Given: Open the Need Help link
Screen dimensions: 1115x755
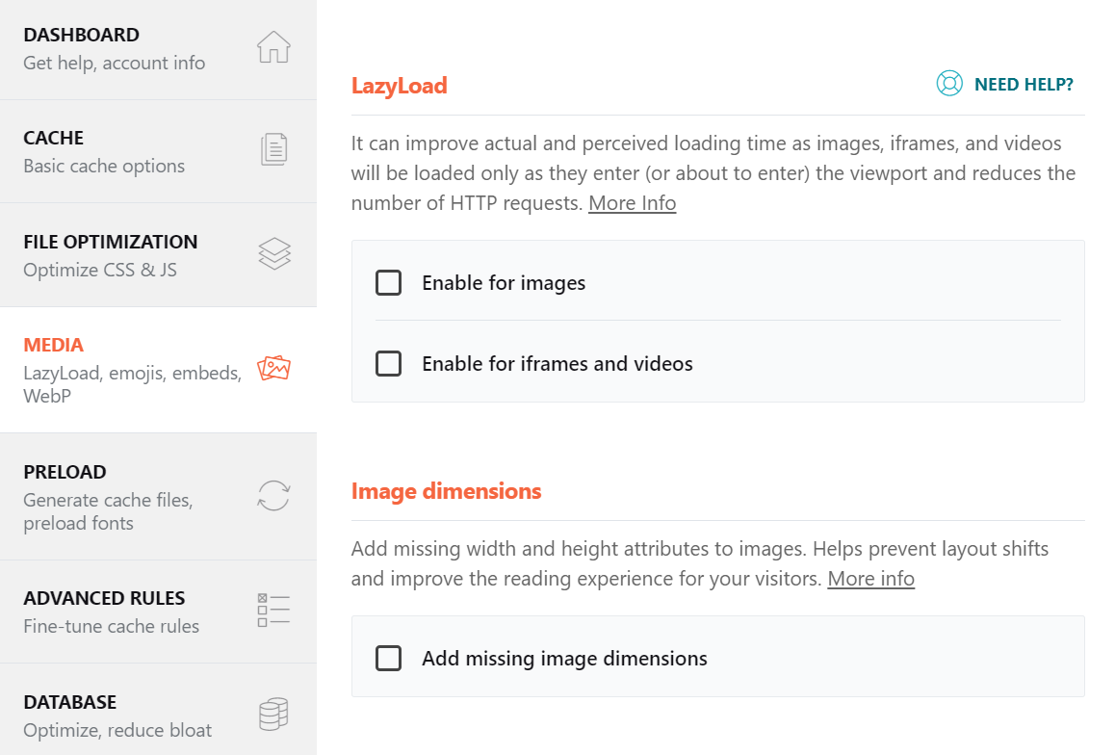Looking at the screenshot, I should (x=1024, y=85).
